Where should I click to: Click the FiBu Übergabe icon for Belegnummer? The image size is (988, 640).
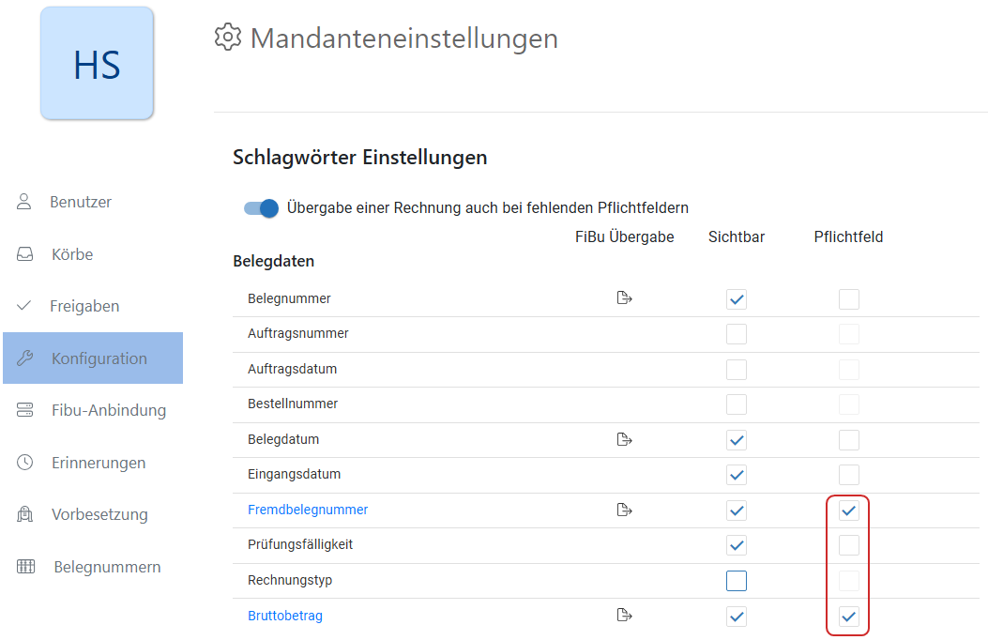pos(624,297)
